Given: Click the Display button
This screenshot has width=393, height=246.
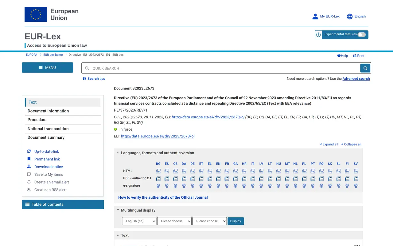Looking at the screenshot, I should click(x=236, y=221).
